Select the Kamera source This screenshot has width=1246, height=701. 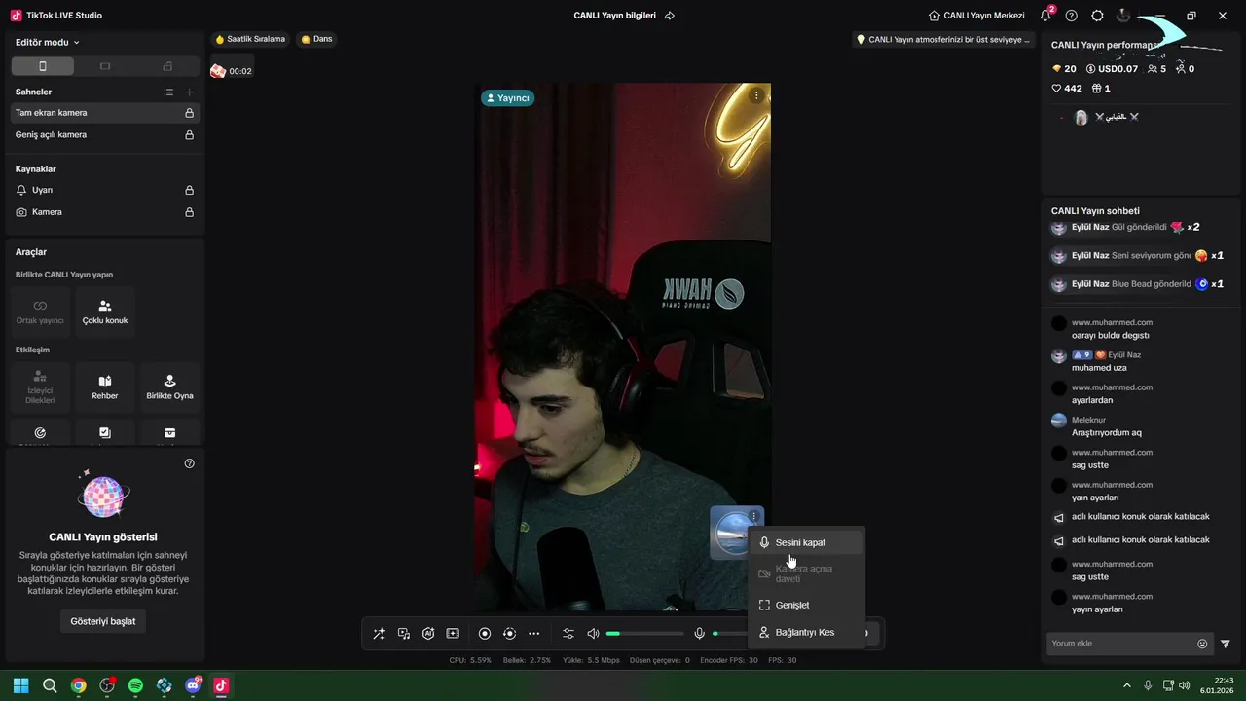coord(105,212)
